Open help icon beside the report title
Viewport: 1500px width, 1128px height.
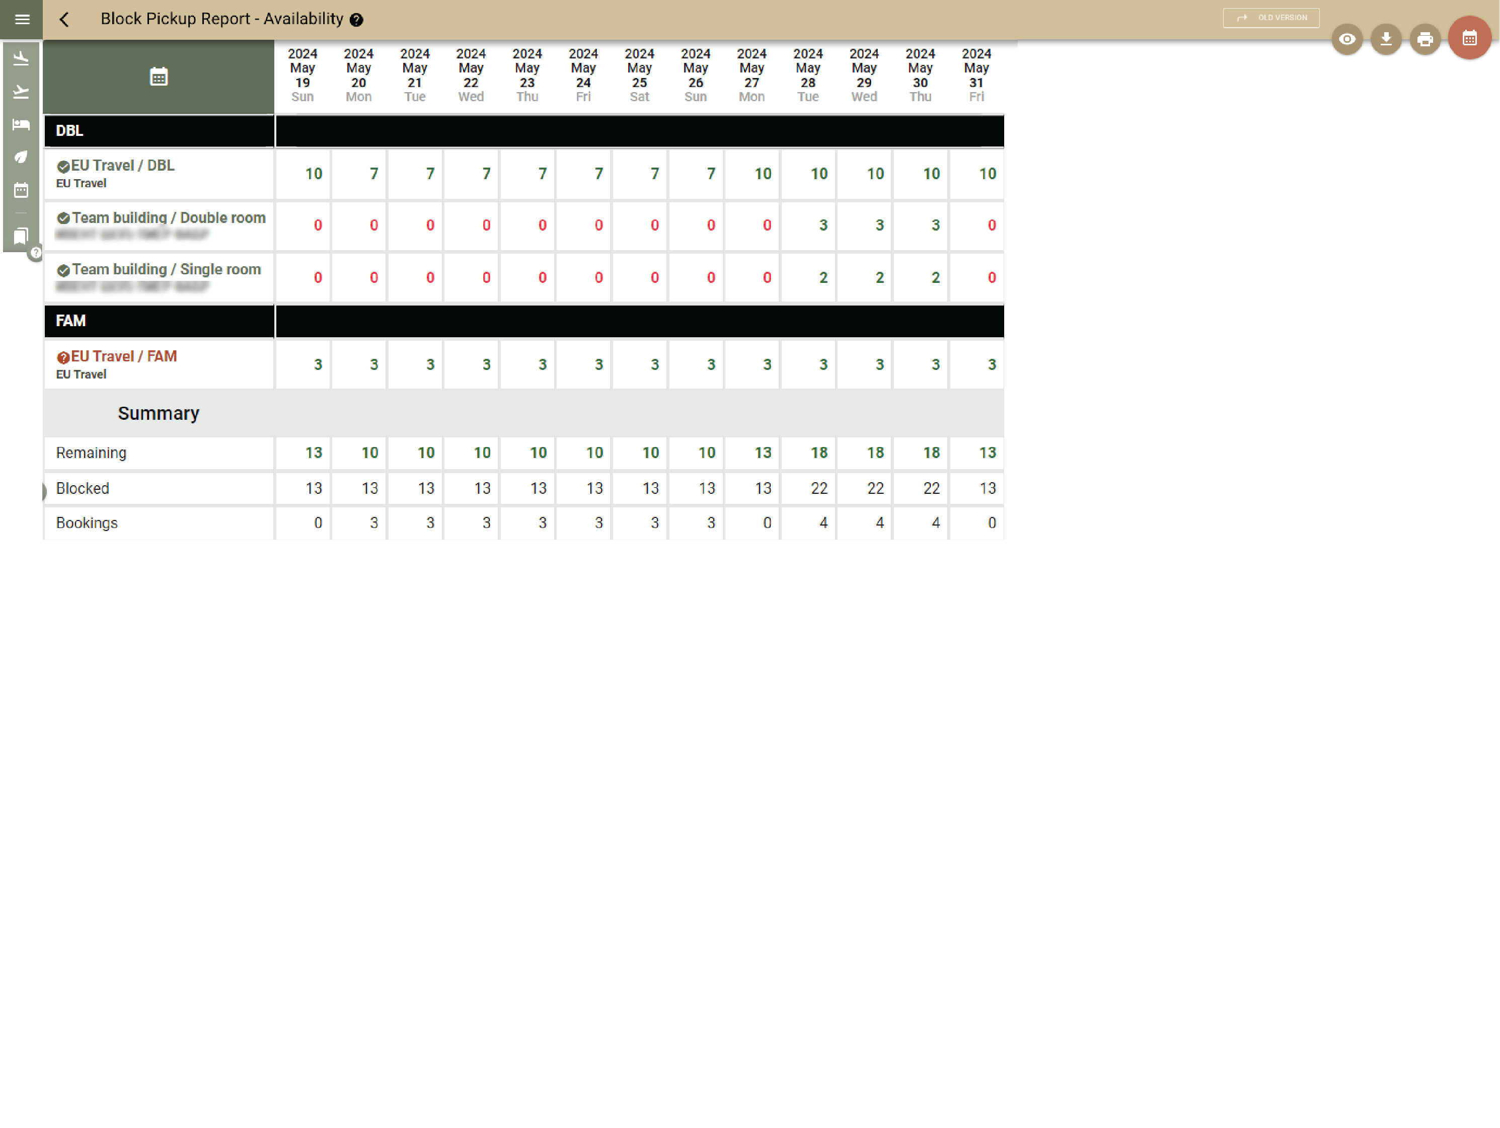tap(357, 20)
